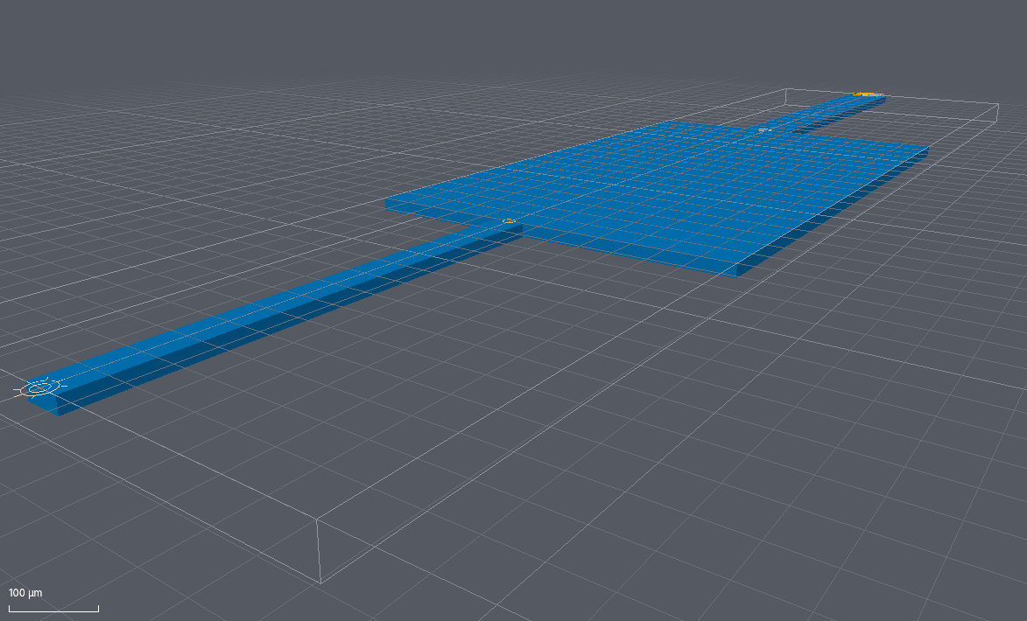
Task: Select the sun-shaped marker at waveguide start
Action: tap(40, 388)
